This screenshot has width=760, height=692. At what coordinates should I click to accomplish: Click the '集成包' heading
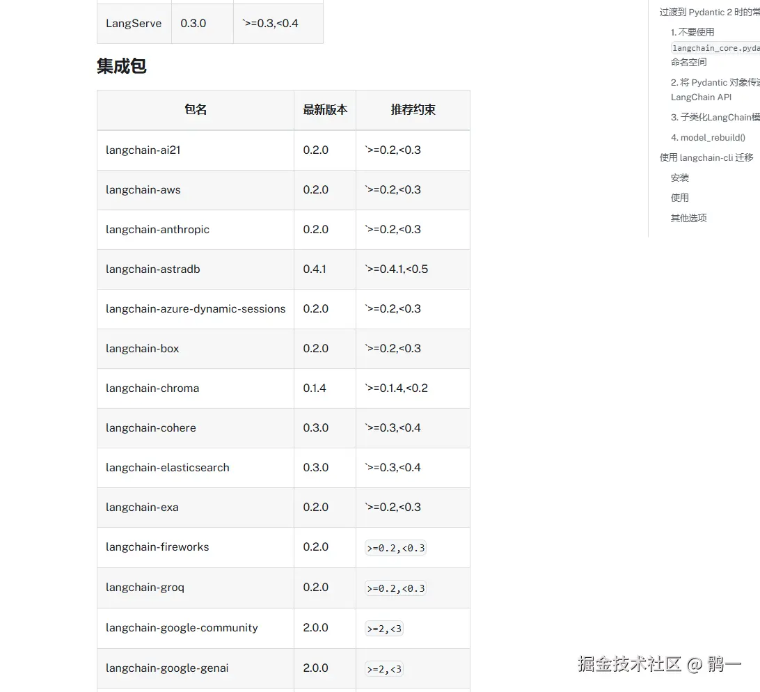tap(122, 66)
